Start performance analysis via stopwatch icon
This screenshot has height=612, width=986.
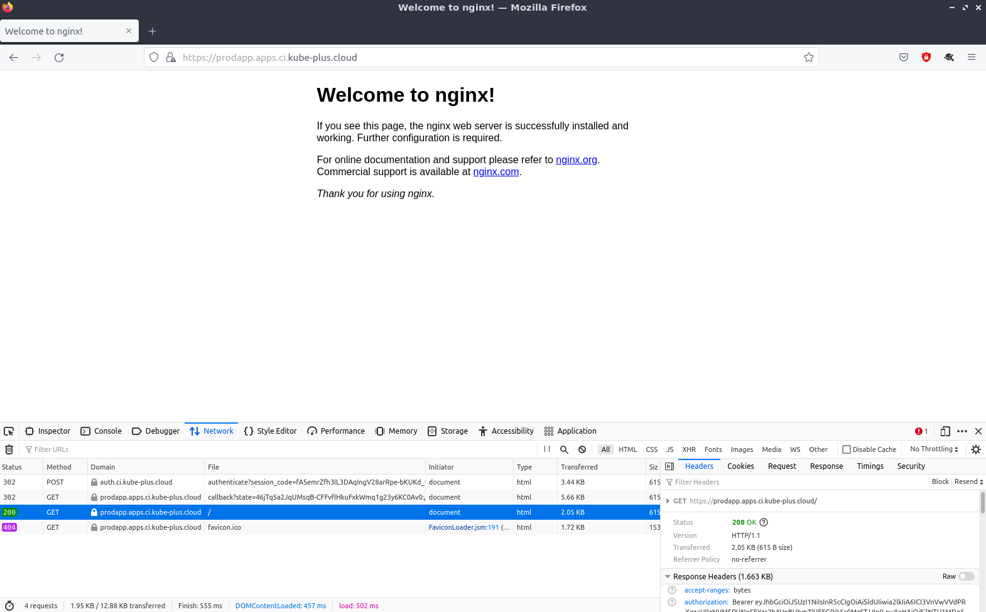(9, 606)
